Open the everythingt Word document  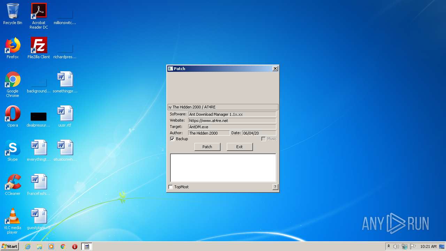pyautogui.click(x=39, y=151)
